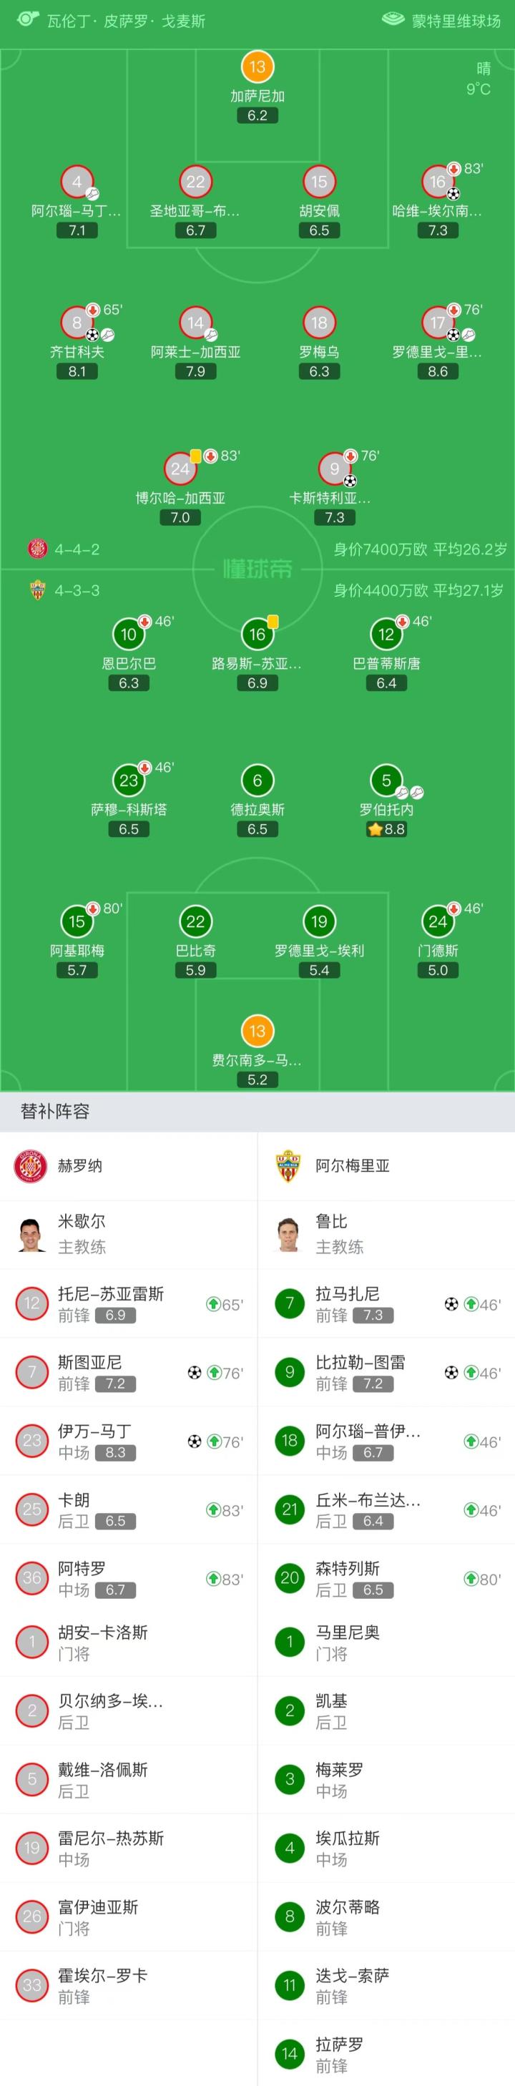
Task: Tap the Almería crest next to 4-3-3
Action: (x=38, y=590)
